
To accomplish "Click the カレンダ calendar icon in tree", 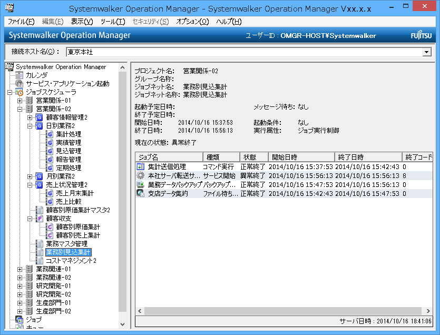I will pos(19,75).
